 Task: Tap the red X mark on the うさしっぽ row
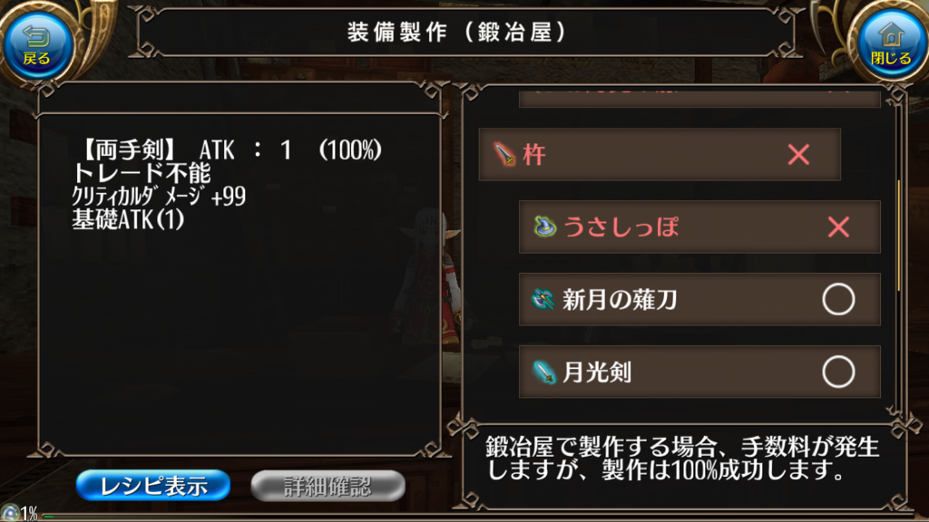point(838,227)
